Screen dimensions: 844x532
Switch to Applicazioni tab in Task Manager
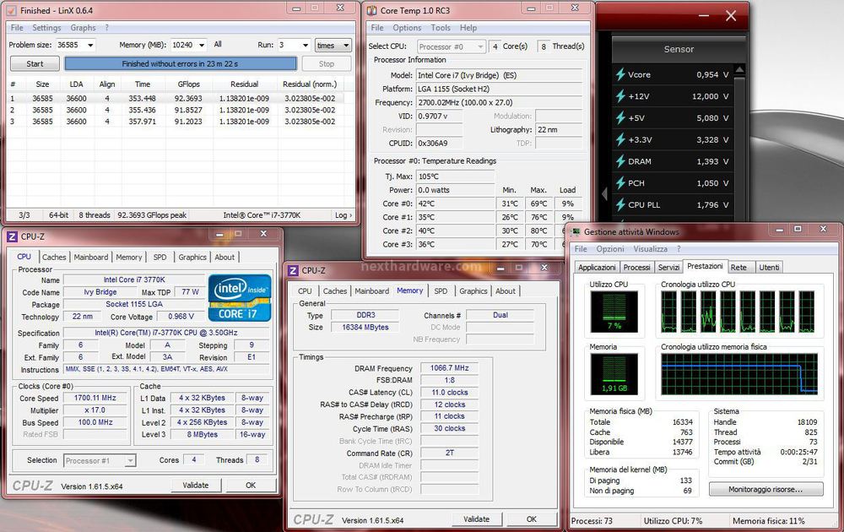(x=597, y=267)
